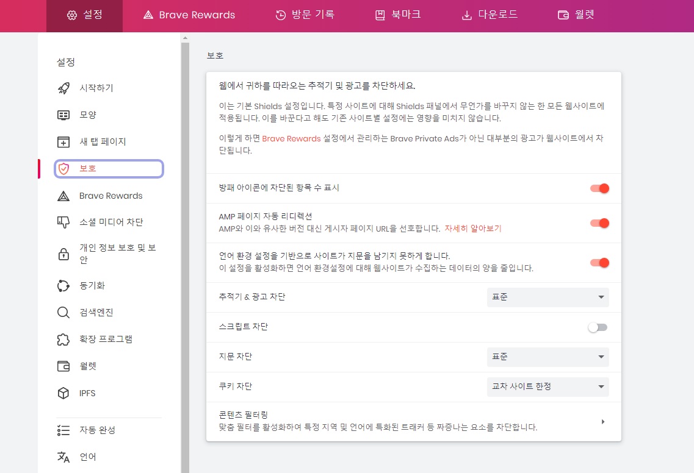
Task: Click the wallet icon in the sidebar
Action: (x=63, y=366)
